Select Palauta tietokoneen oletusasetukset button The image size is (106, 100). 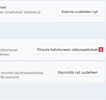point(68,49)
